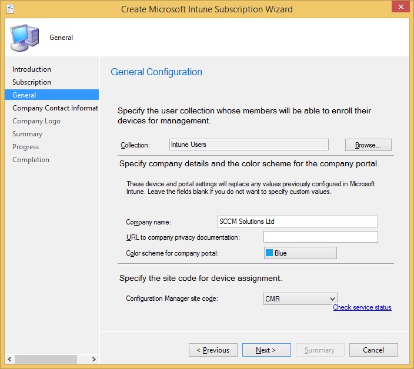Select the Company Logo step
Image resolution: width=414 pixels, height=369 pixels.
[x=36, y=121]
